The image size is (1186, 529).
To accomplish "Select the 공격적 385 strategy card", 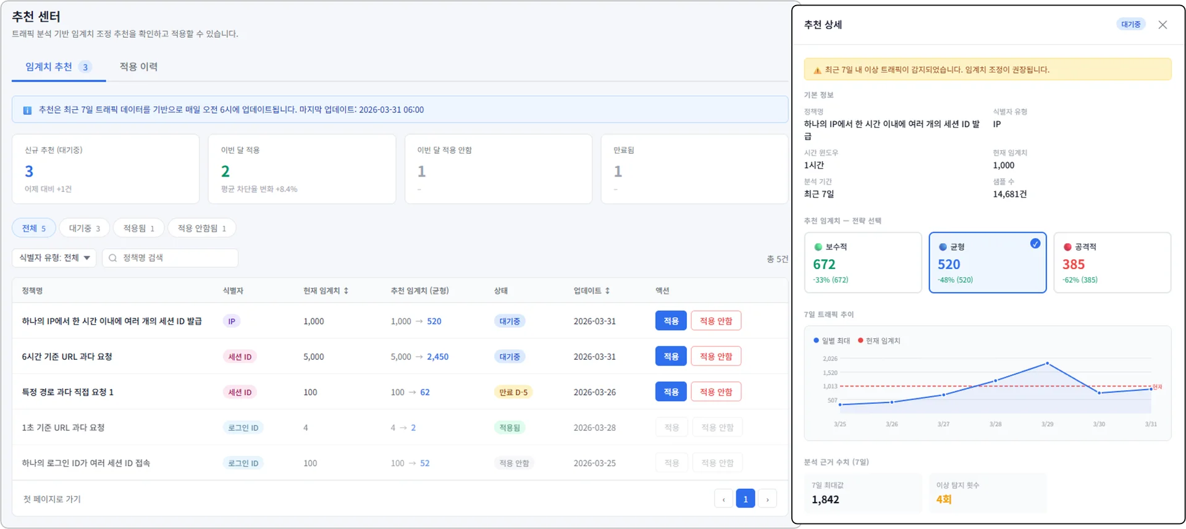I will click(x=1111, y=262).
